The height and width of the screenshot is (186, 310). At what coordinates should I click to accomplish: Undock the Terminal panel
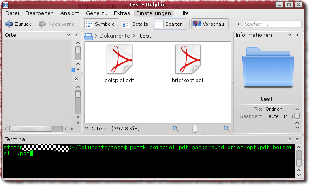[x=289, y=139]
